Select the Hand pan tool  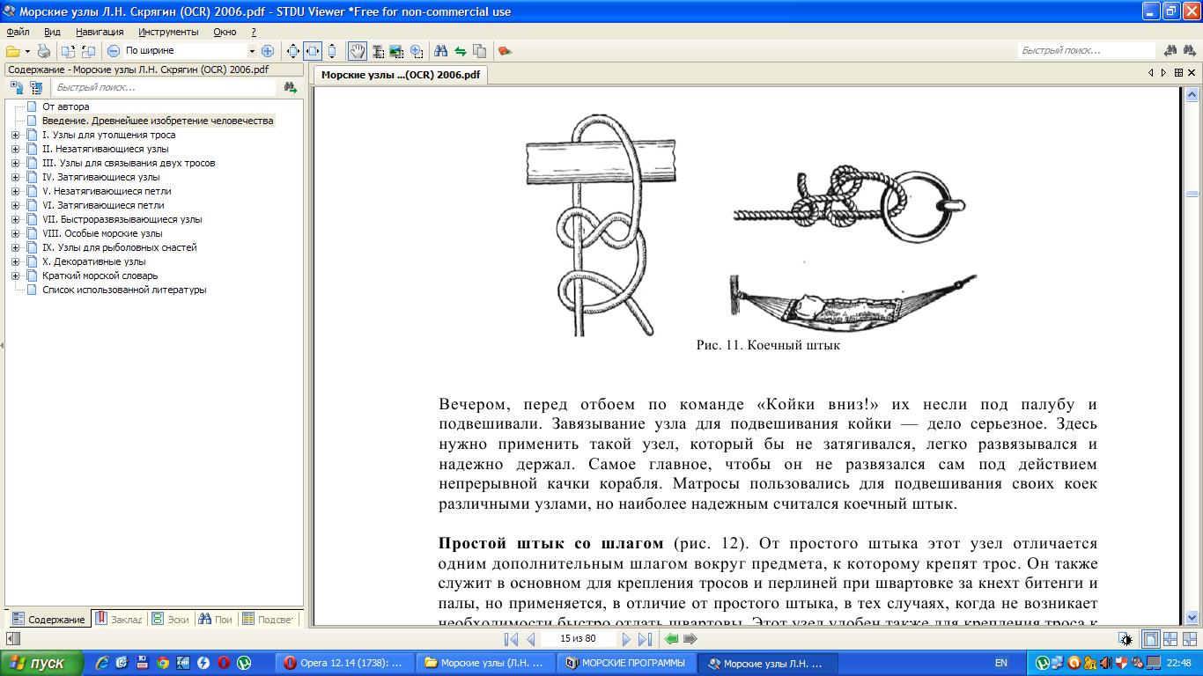pos(357,51)
